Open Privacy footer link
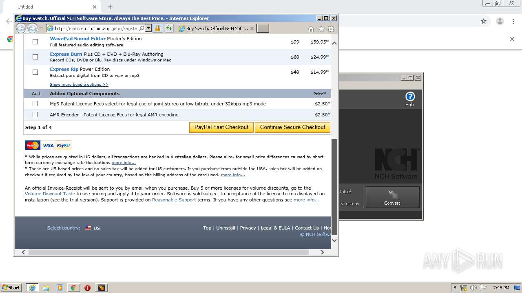The image size is (522, 293). (x=248, y=228)
